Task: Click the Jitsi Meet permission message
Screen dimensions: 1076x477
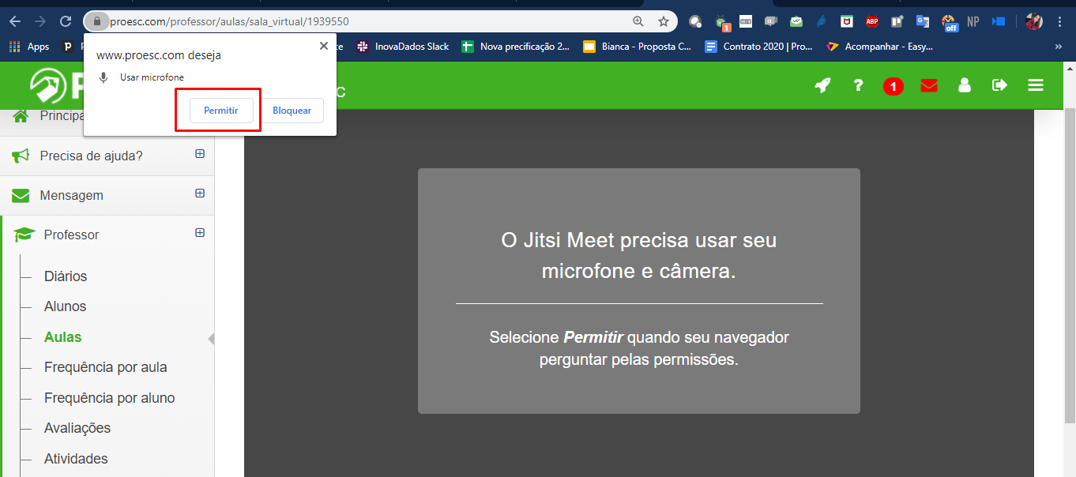Action: (x=639, y=291)
